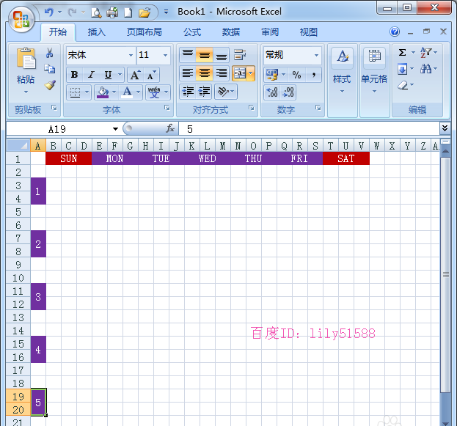Switch to 视图 View tab
Screen dimensions: 457x426
click(309, 32)
